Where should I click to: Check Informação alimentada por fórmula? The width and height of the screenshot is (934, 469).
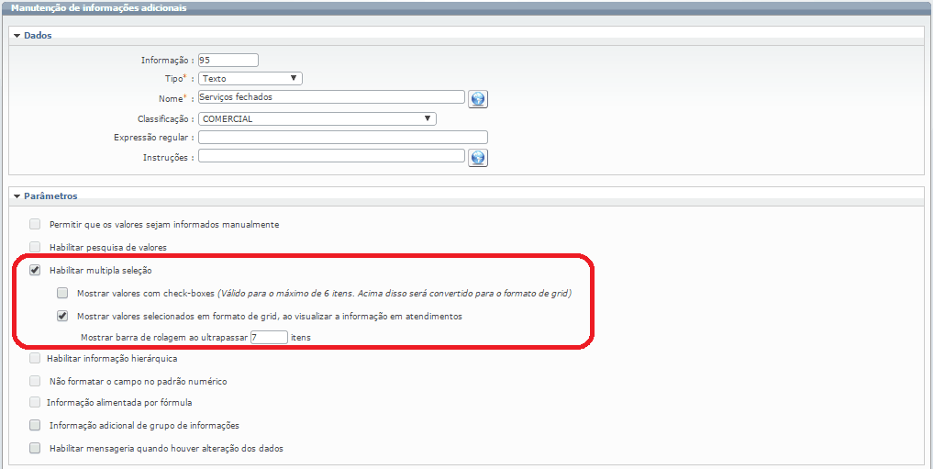tap(35, 403)
